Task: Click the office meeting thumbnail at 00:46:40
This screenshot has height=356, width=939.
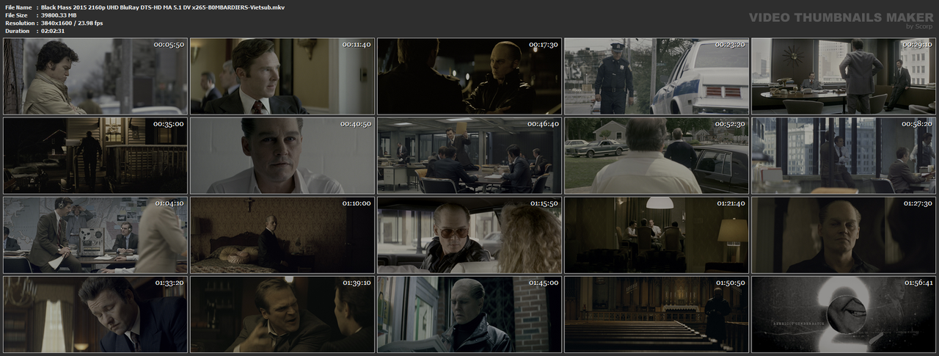Action: coord(469,156)
